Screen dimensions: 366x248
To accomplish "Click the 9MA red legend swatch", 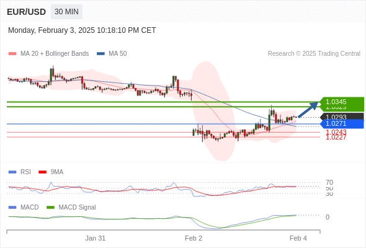I will click(42, 172).
